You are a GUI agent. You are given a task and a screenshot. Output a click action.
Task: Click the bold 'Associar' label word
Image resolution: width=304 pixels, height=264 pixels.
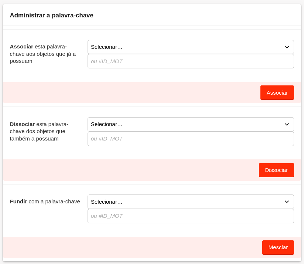click(21, 47)
